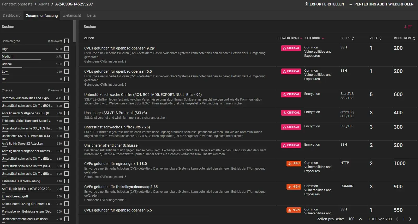The width and height of the screenshot is (418, 224).
Task: Open the Delta tab
Action: (91, 15)
